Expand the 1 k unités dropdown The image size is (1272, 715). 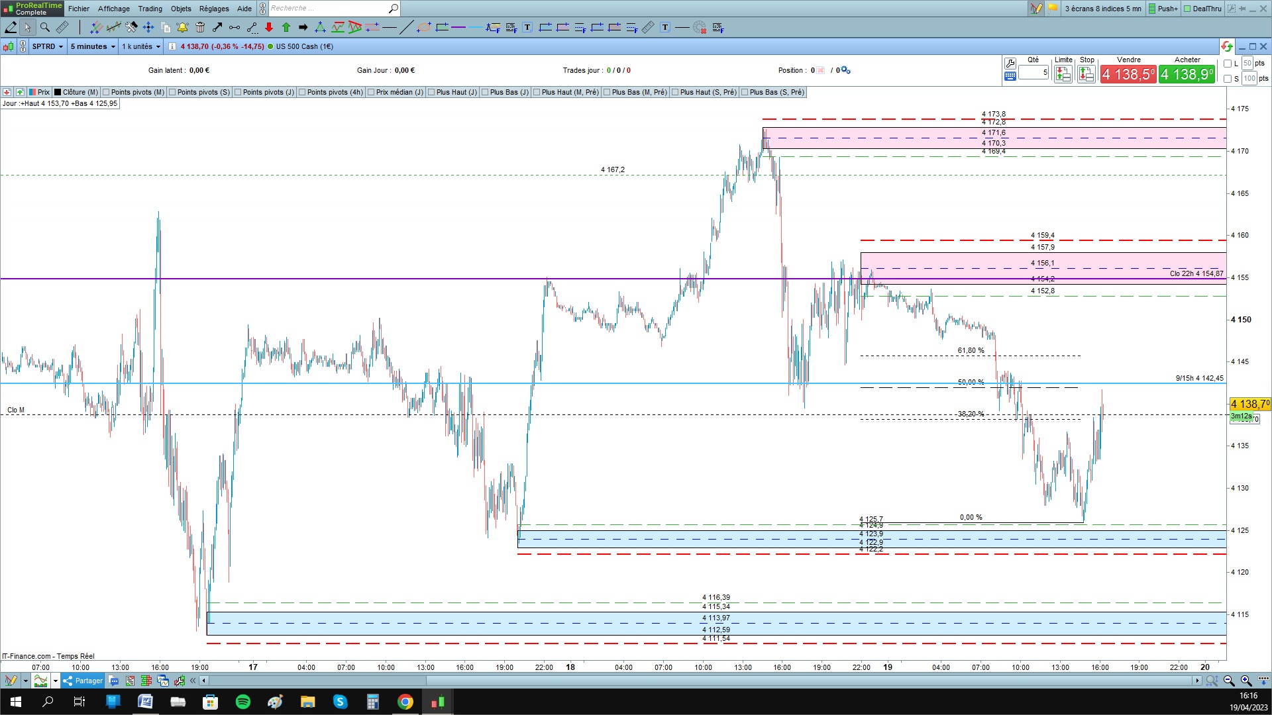[x=141, y=46]
